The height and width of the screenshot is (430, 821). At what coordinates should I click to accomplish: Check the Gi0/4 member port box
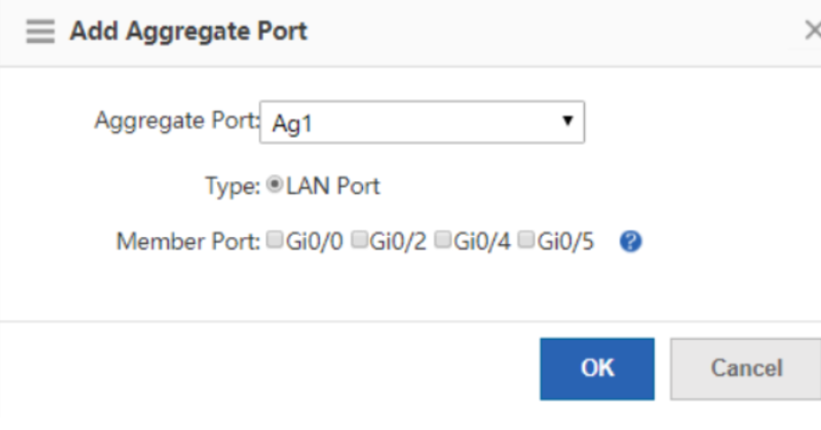443,241
